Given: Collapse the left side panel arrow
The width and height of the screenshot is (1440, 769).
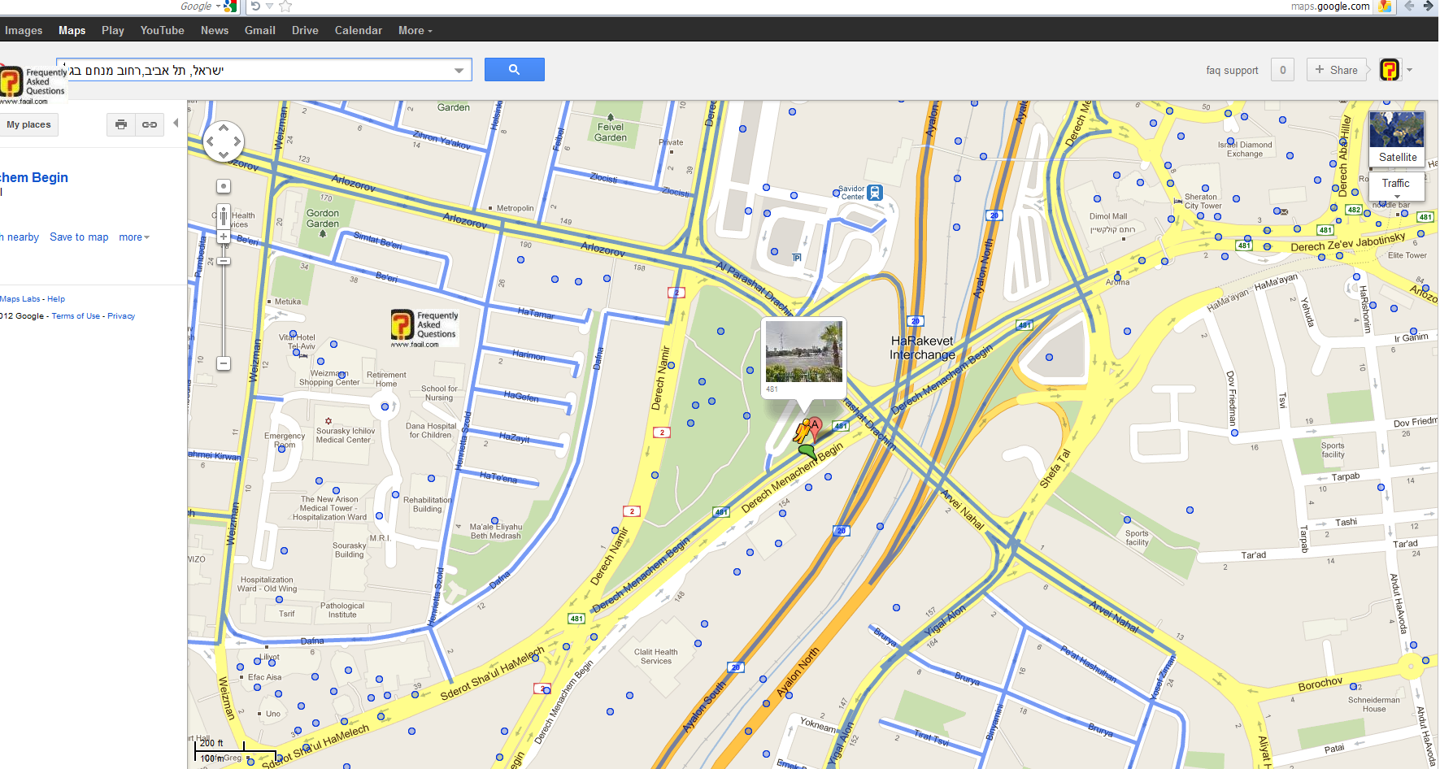Looking at the screenshot, I should pyautogui.click(x=176, y=124).
